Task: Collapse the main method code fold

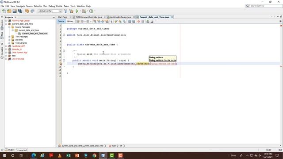Action: pyautogui.click(x=64, y=61)
